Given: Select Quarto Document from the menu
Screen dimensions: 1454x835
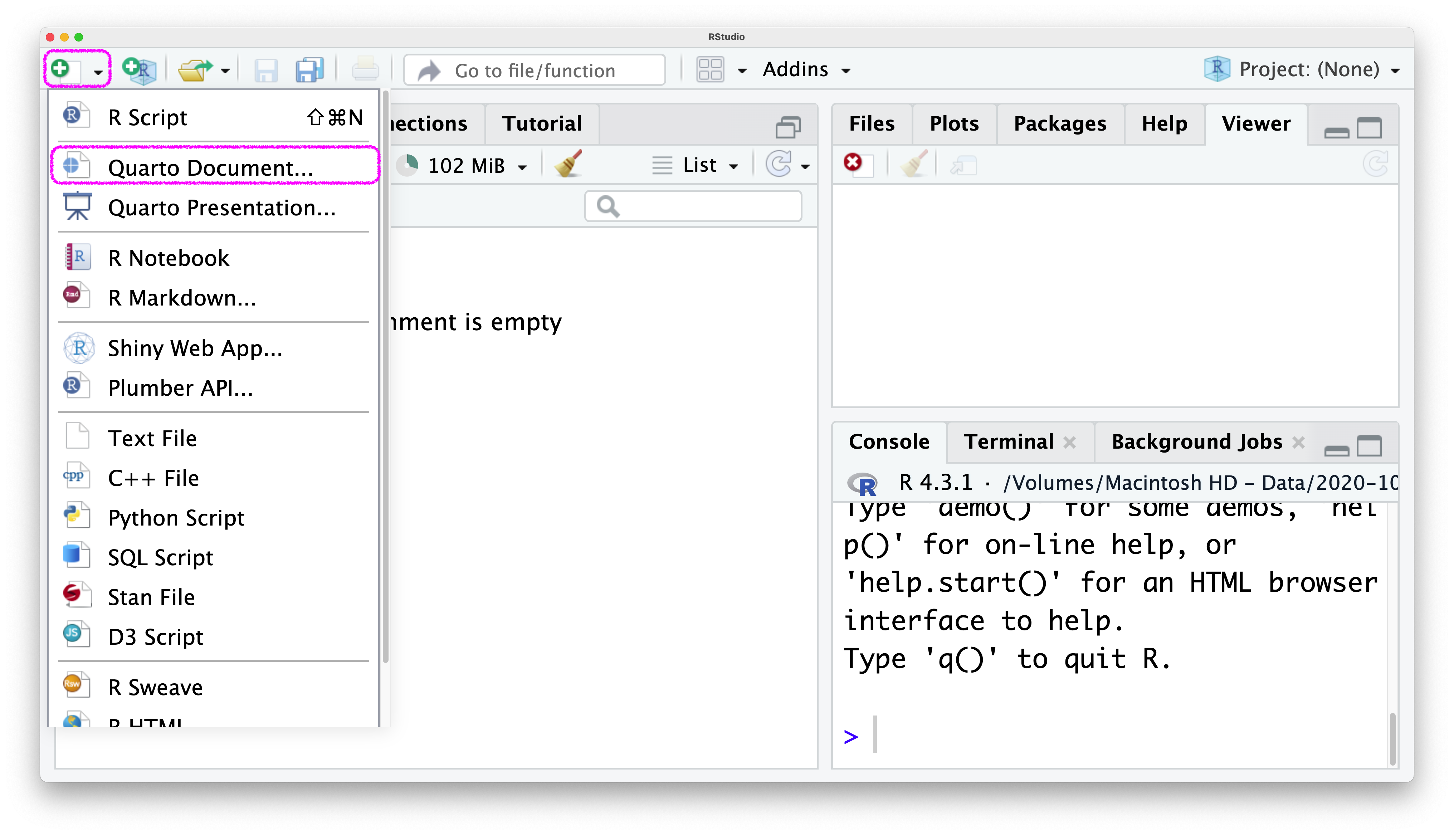Looking at the screenshot, I should tap(210, 167).
